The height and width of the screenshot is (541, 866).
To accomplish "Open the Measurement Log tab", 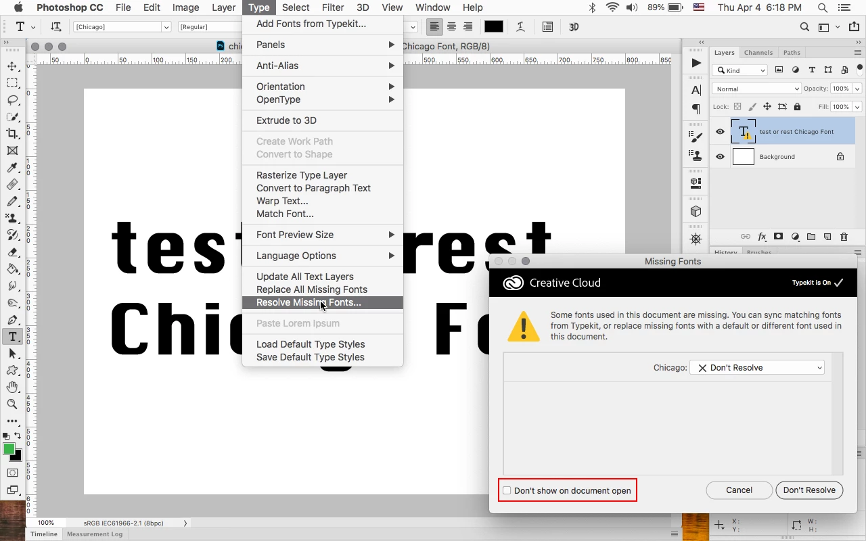I will [x=95, y=534].
